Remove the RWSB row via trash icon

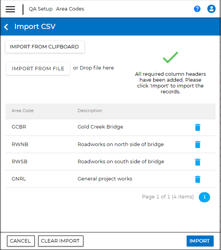pyautogui.click(x=198, y=162)
